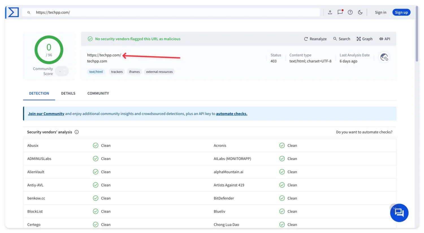This screenshot has width=424, height=233.
Task: Click the iframes tag
Action: tap(134, 72)
